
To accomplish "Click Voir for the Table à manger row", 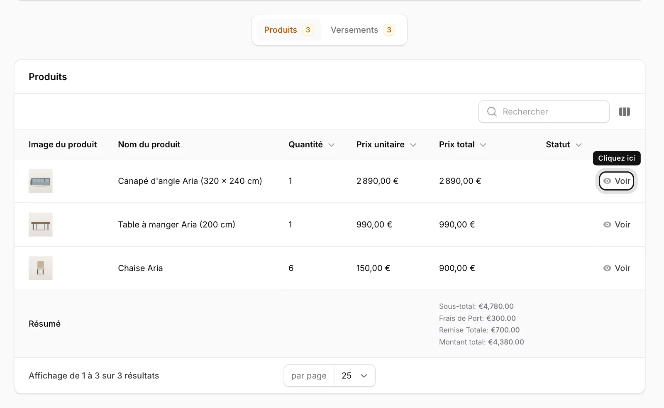I will pyautogui.click(x=617, y=225).
